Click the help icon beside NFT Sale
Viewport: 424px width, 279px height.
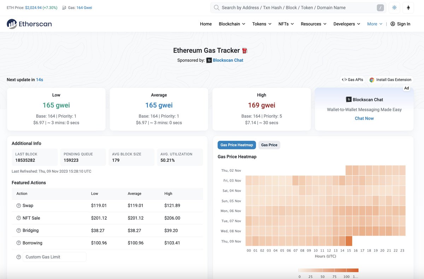click(x=19, y=218)
